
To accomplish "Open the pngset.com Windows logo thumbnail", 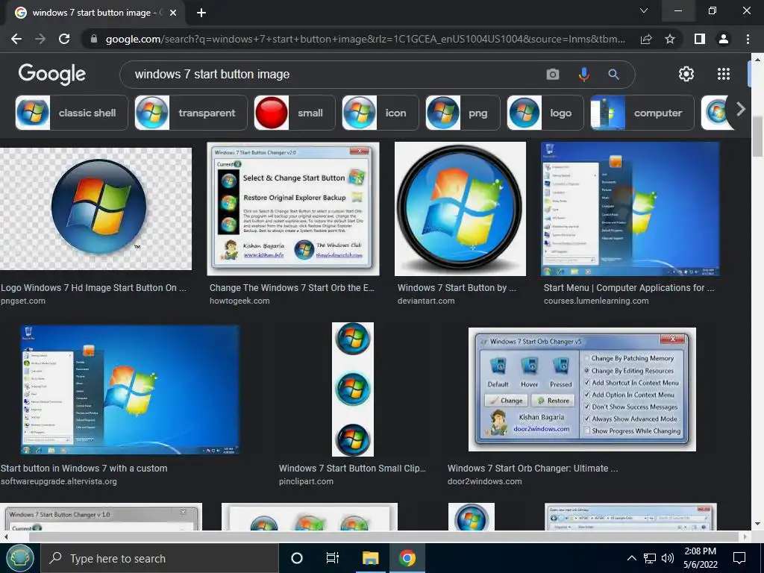I will click(x=96, y=209).
